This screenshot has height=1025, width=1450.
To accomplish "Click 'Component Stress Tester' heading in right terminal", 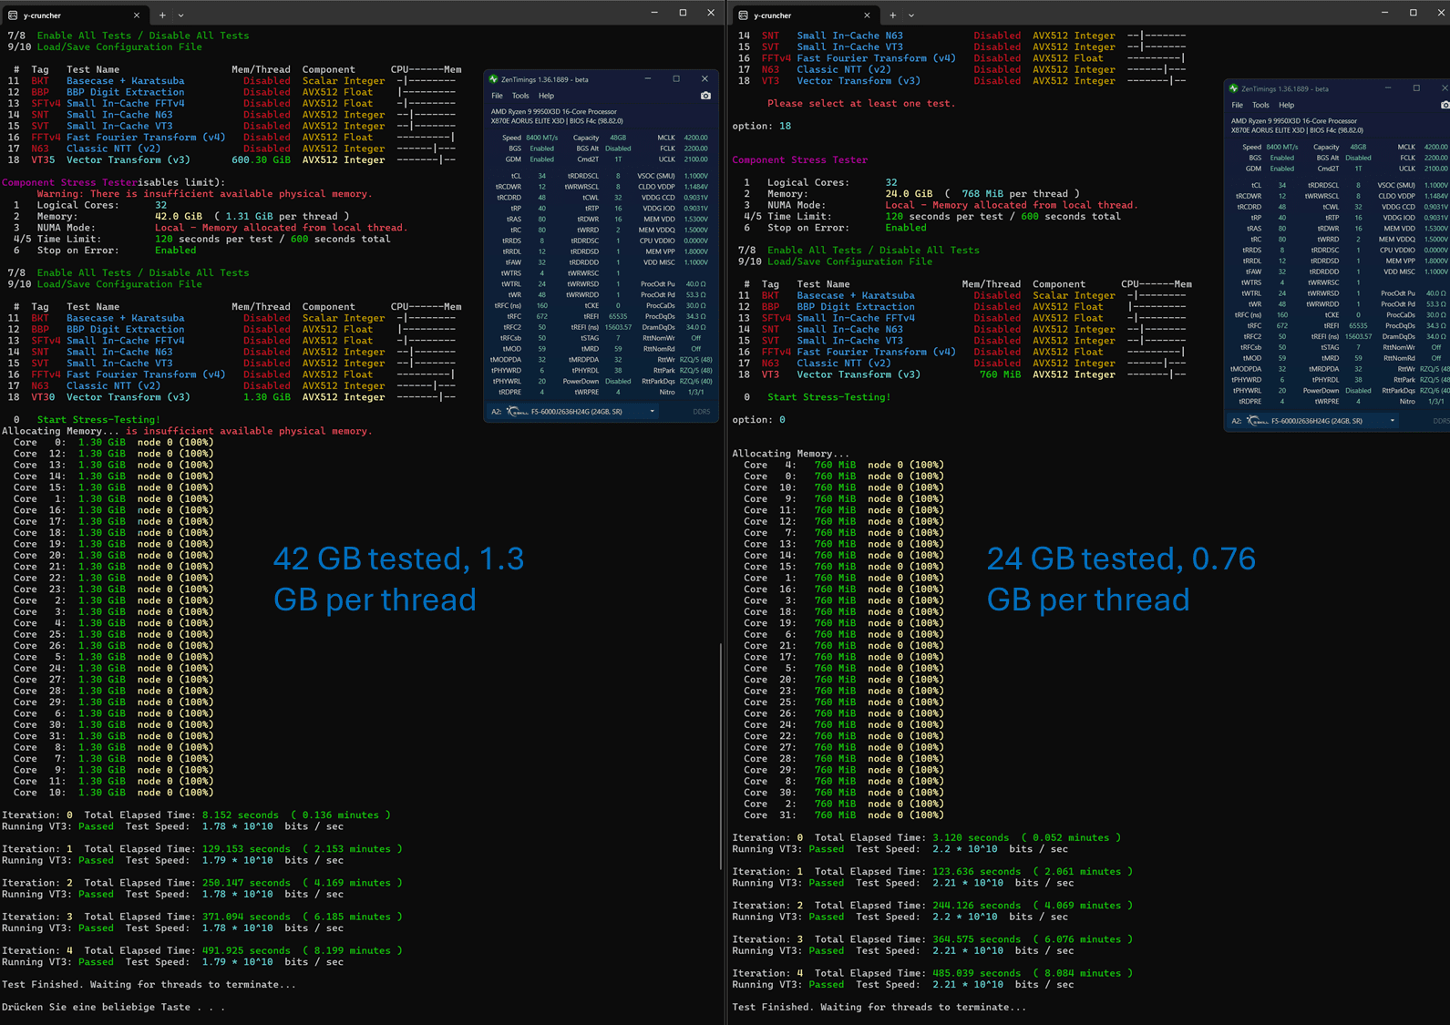I will [800, 159].
